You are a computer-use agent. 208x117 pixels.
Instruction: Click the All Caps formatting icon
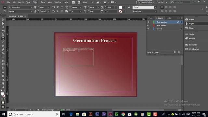pos(54,7)
